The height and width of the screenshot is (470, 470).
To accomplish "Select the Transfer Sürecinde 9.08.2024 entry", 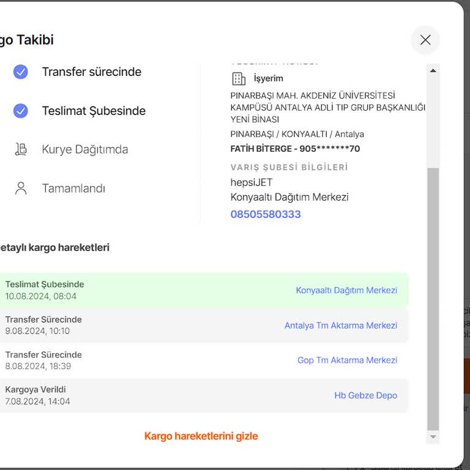I will click(122, 325).
